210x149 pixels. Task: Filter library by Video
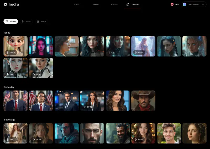click(27, 21)
